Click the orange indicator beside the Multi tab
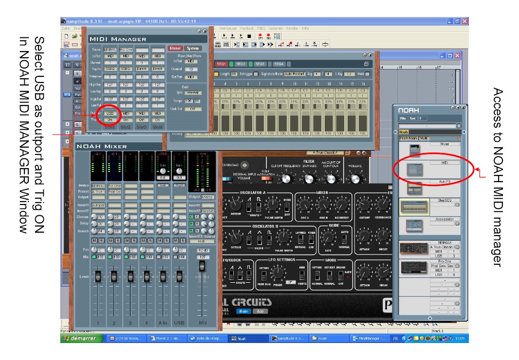Viewport: 519px width, 360px height. click(x=459, y=138)
